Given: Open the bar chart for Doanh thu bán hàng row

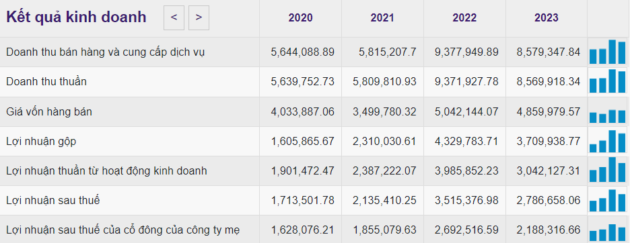Looking at the screenshot, I should 608,52.
